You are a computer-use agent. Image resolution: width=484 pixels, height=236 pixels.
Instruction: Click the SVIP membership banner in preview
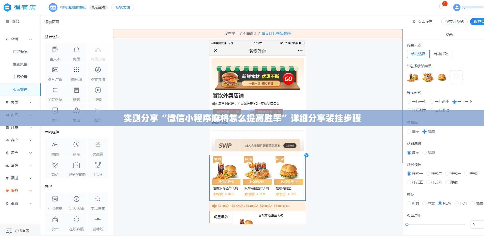click(x=258, y=145)
